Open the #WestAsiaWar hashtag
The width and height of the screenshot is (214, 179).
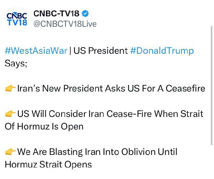click(36, 51)
